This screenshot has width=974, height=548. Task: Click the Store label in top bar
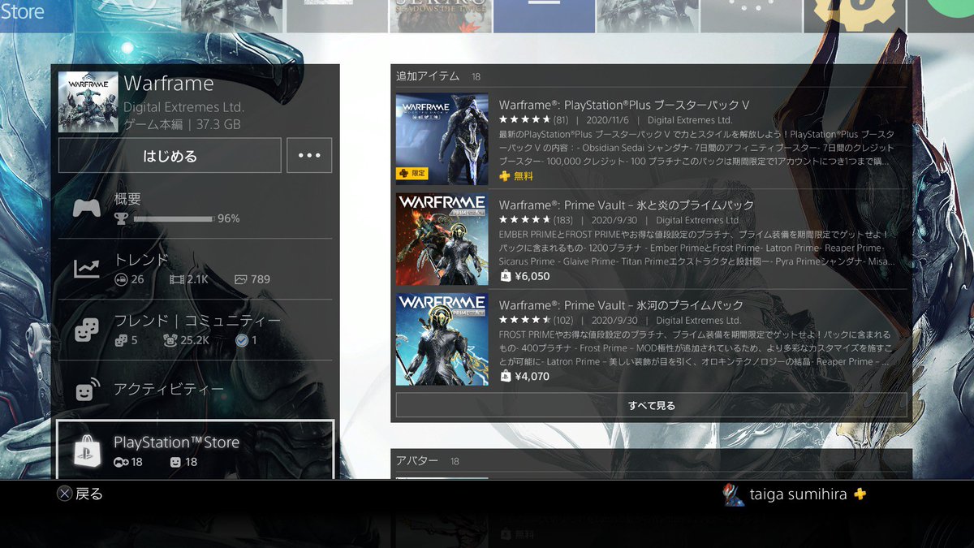22,11
